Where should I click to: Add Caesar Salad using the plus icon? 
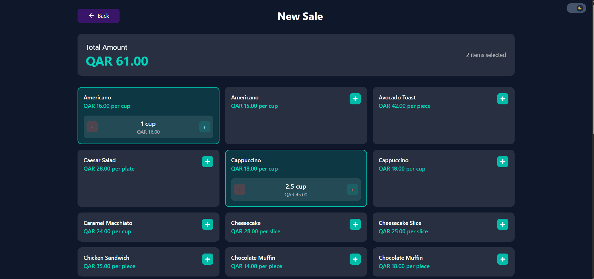click(208, 162)
